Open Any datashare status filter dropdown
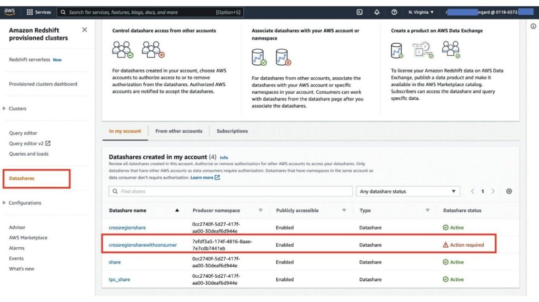 coord(408,191)
